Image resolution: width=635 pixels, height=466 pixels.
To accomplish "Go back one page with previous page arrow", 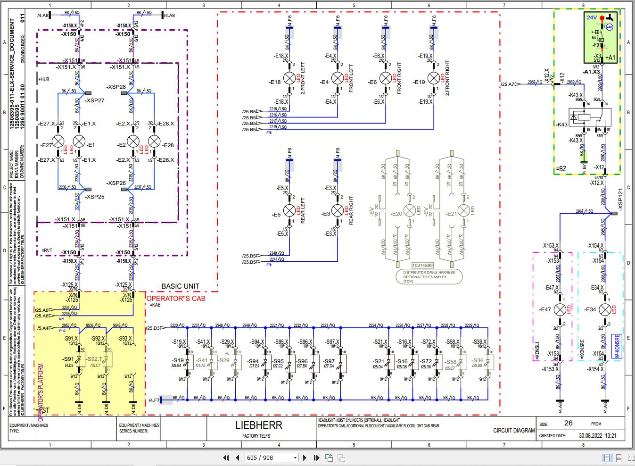I will (237, 458).
